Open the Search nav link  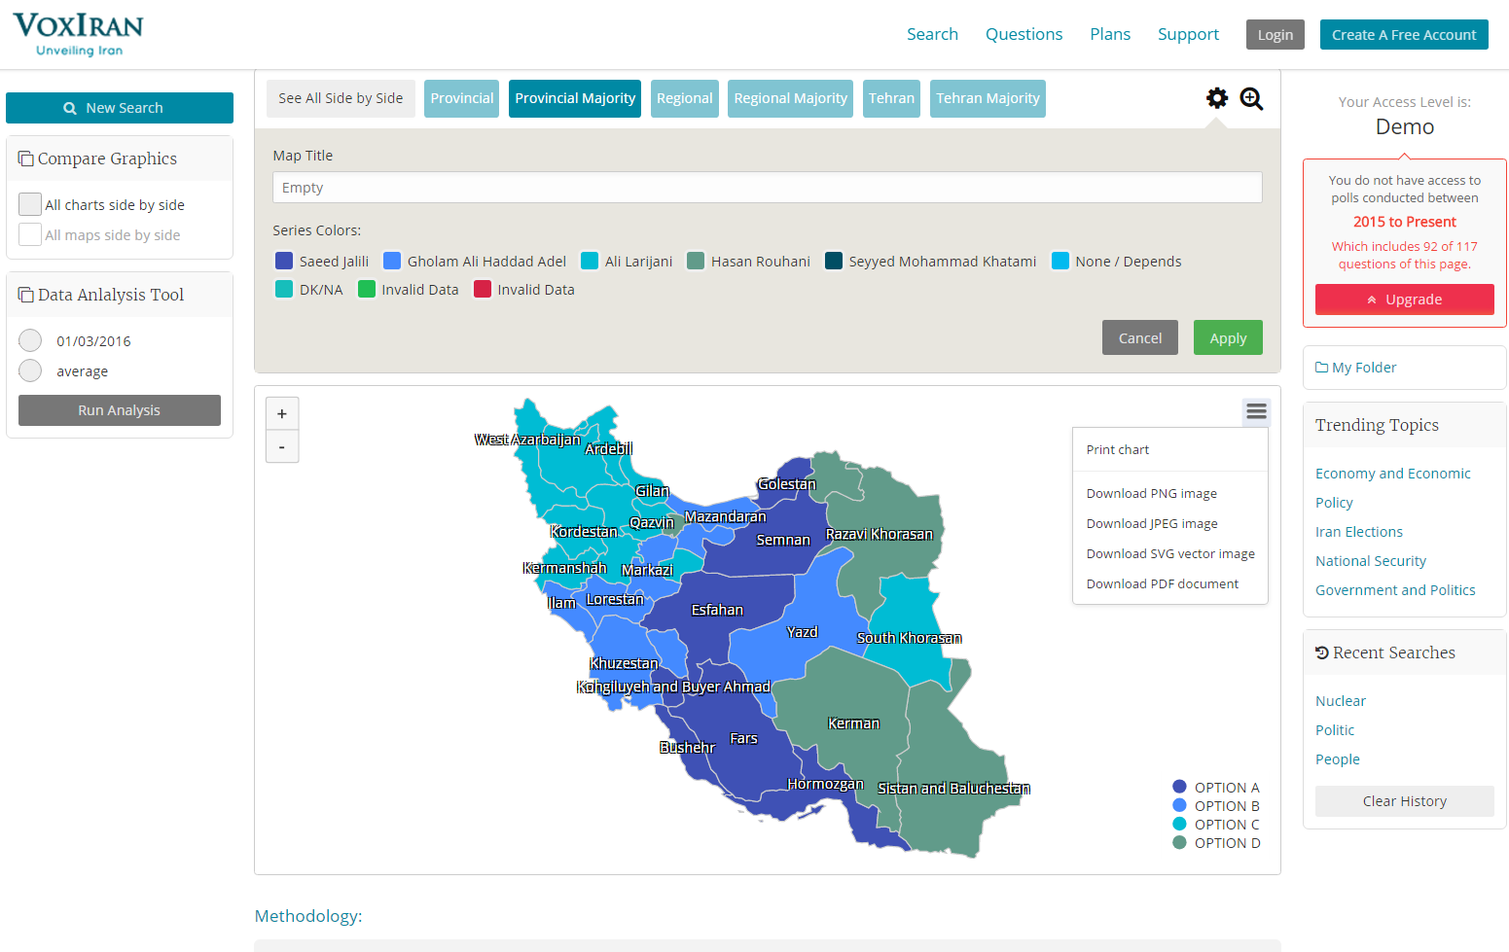point(932,34)
